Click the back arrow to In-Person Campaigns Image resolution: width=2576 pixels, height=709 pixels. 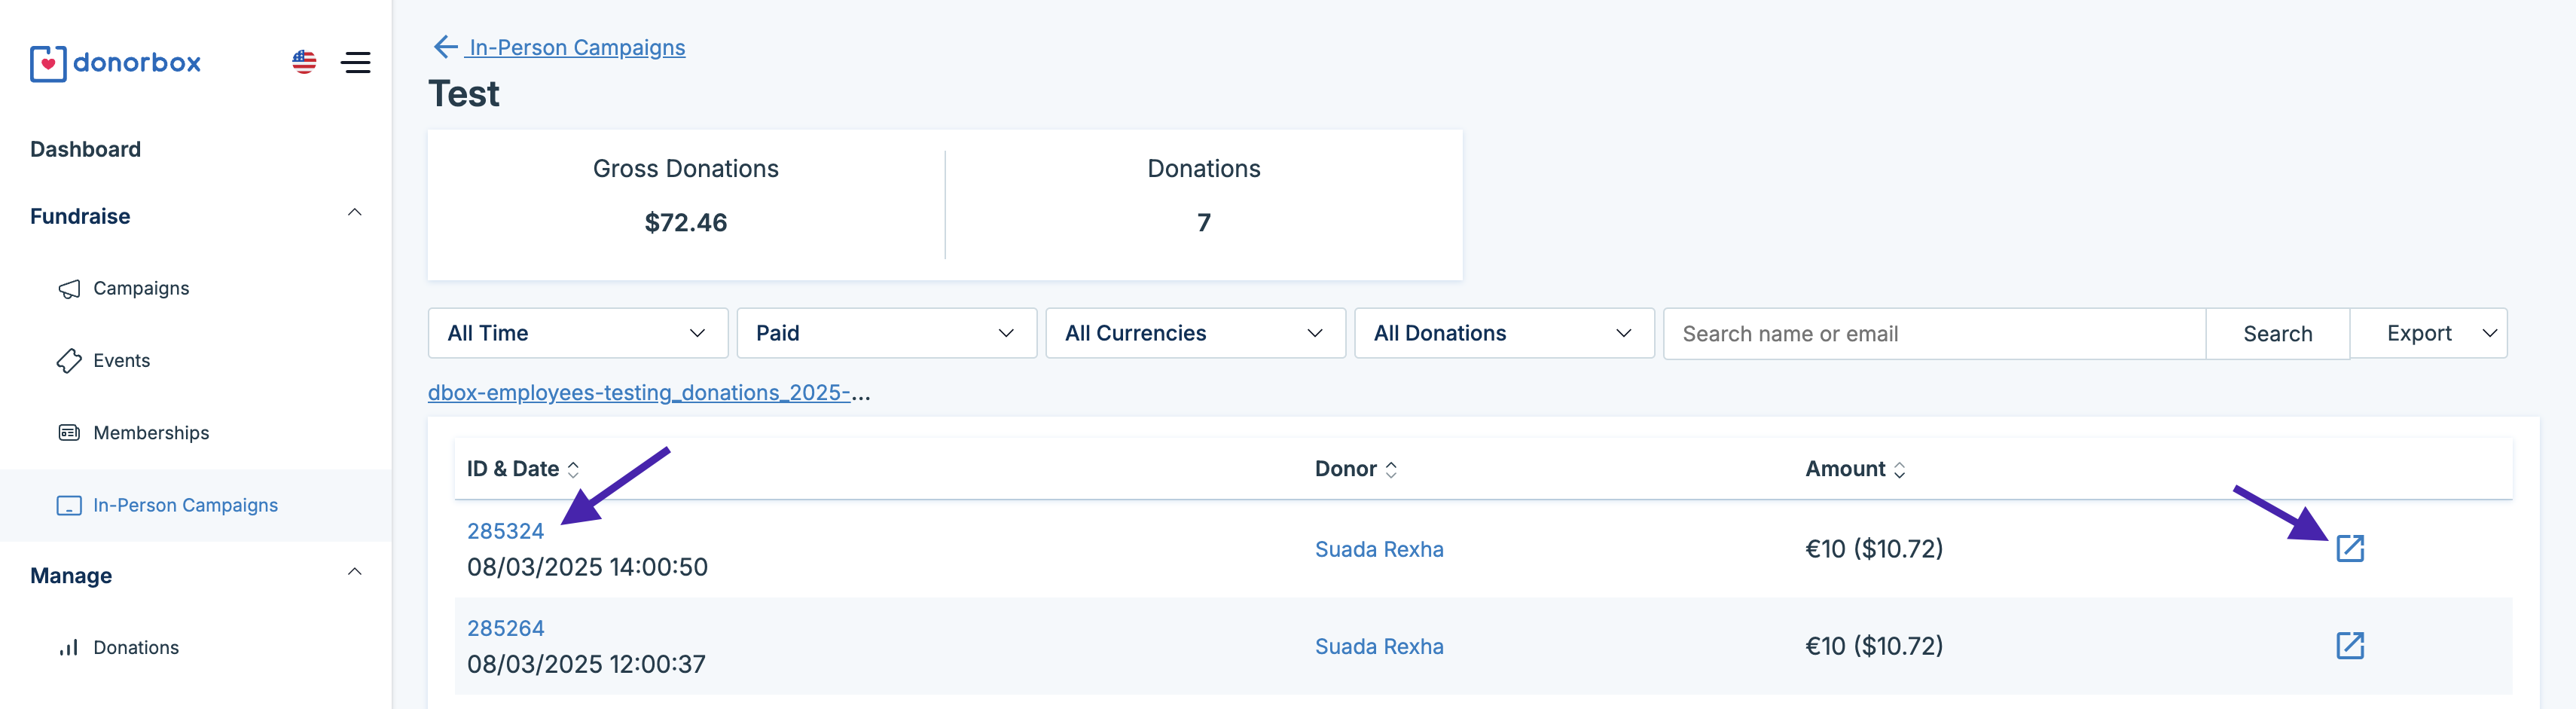[x=445, y=47]
